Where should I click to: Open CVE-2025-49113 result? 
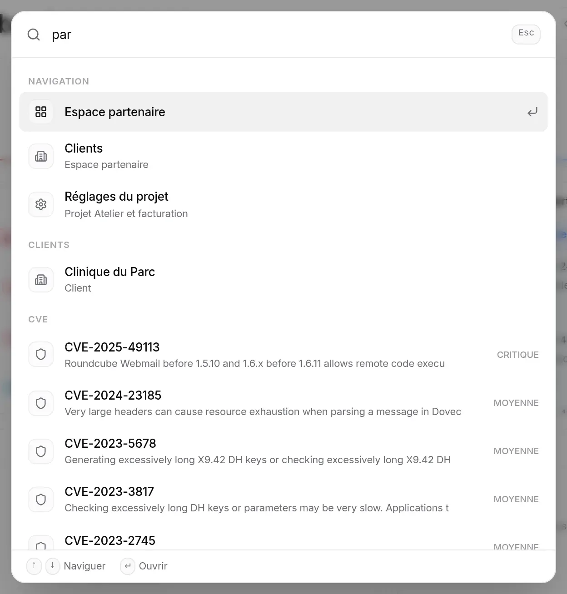tap(283, 355)
